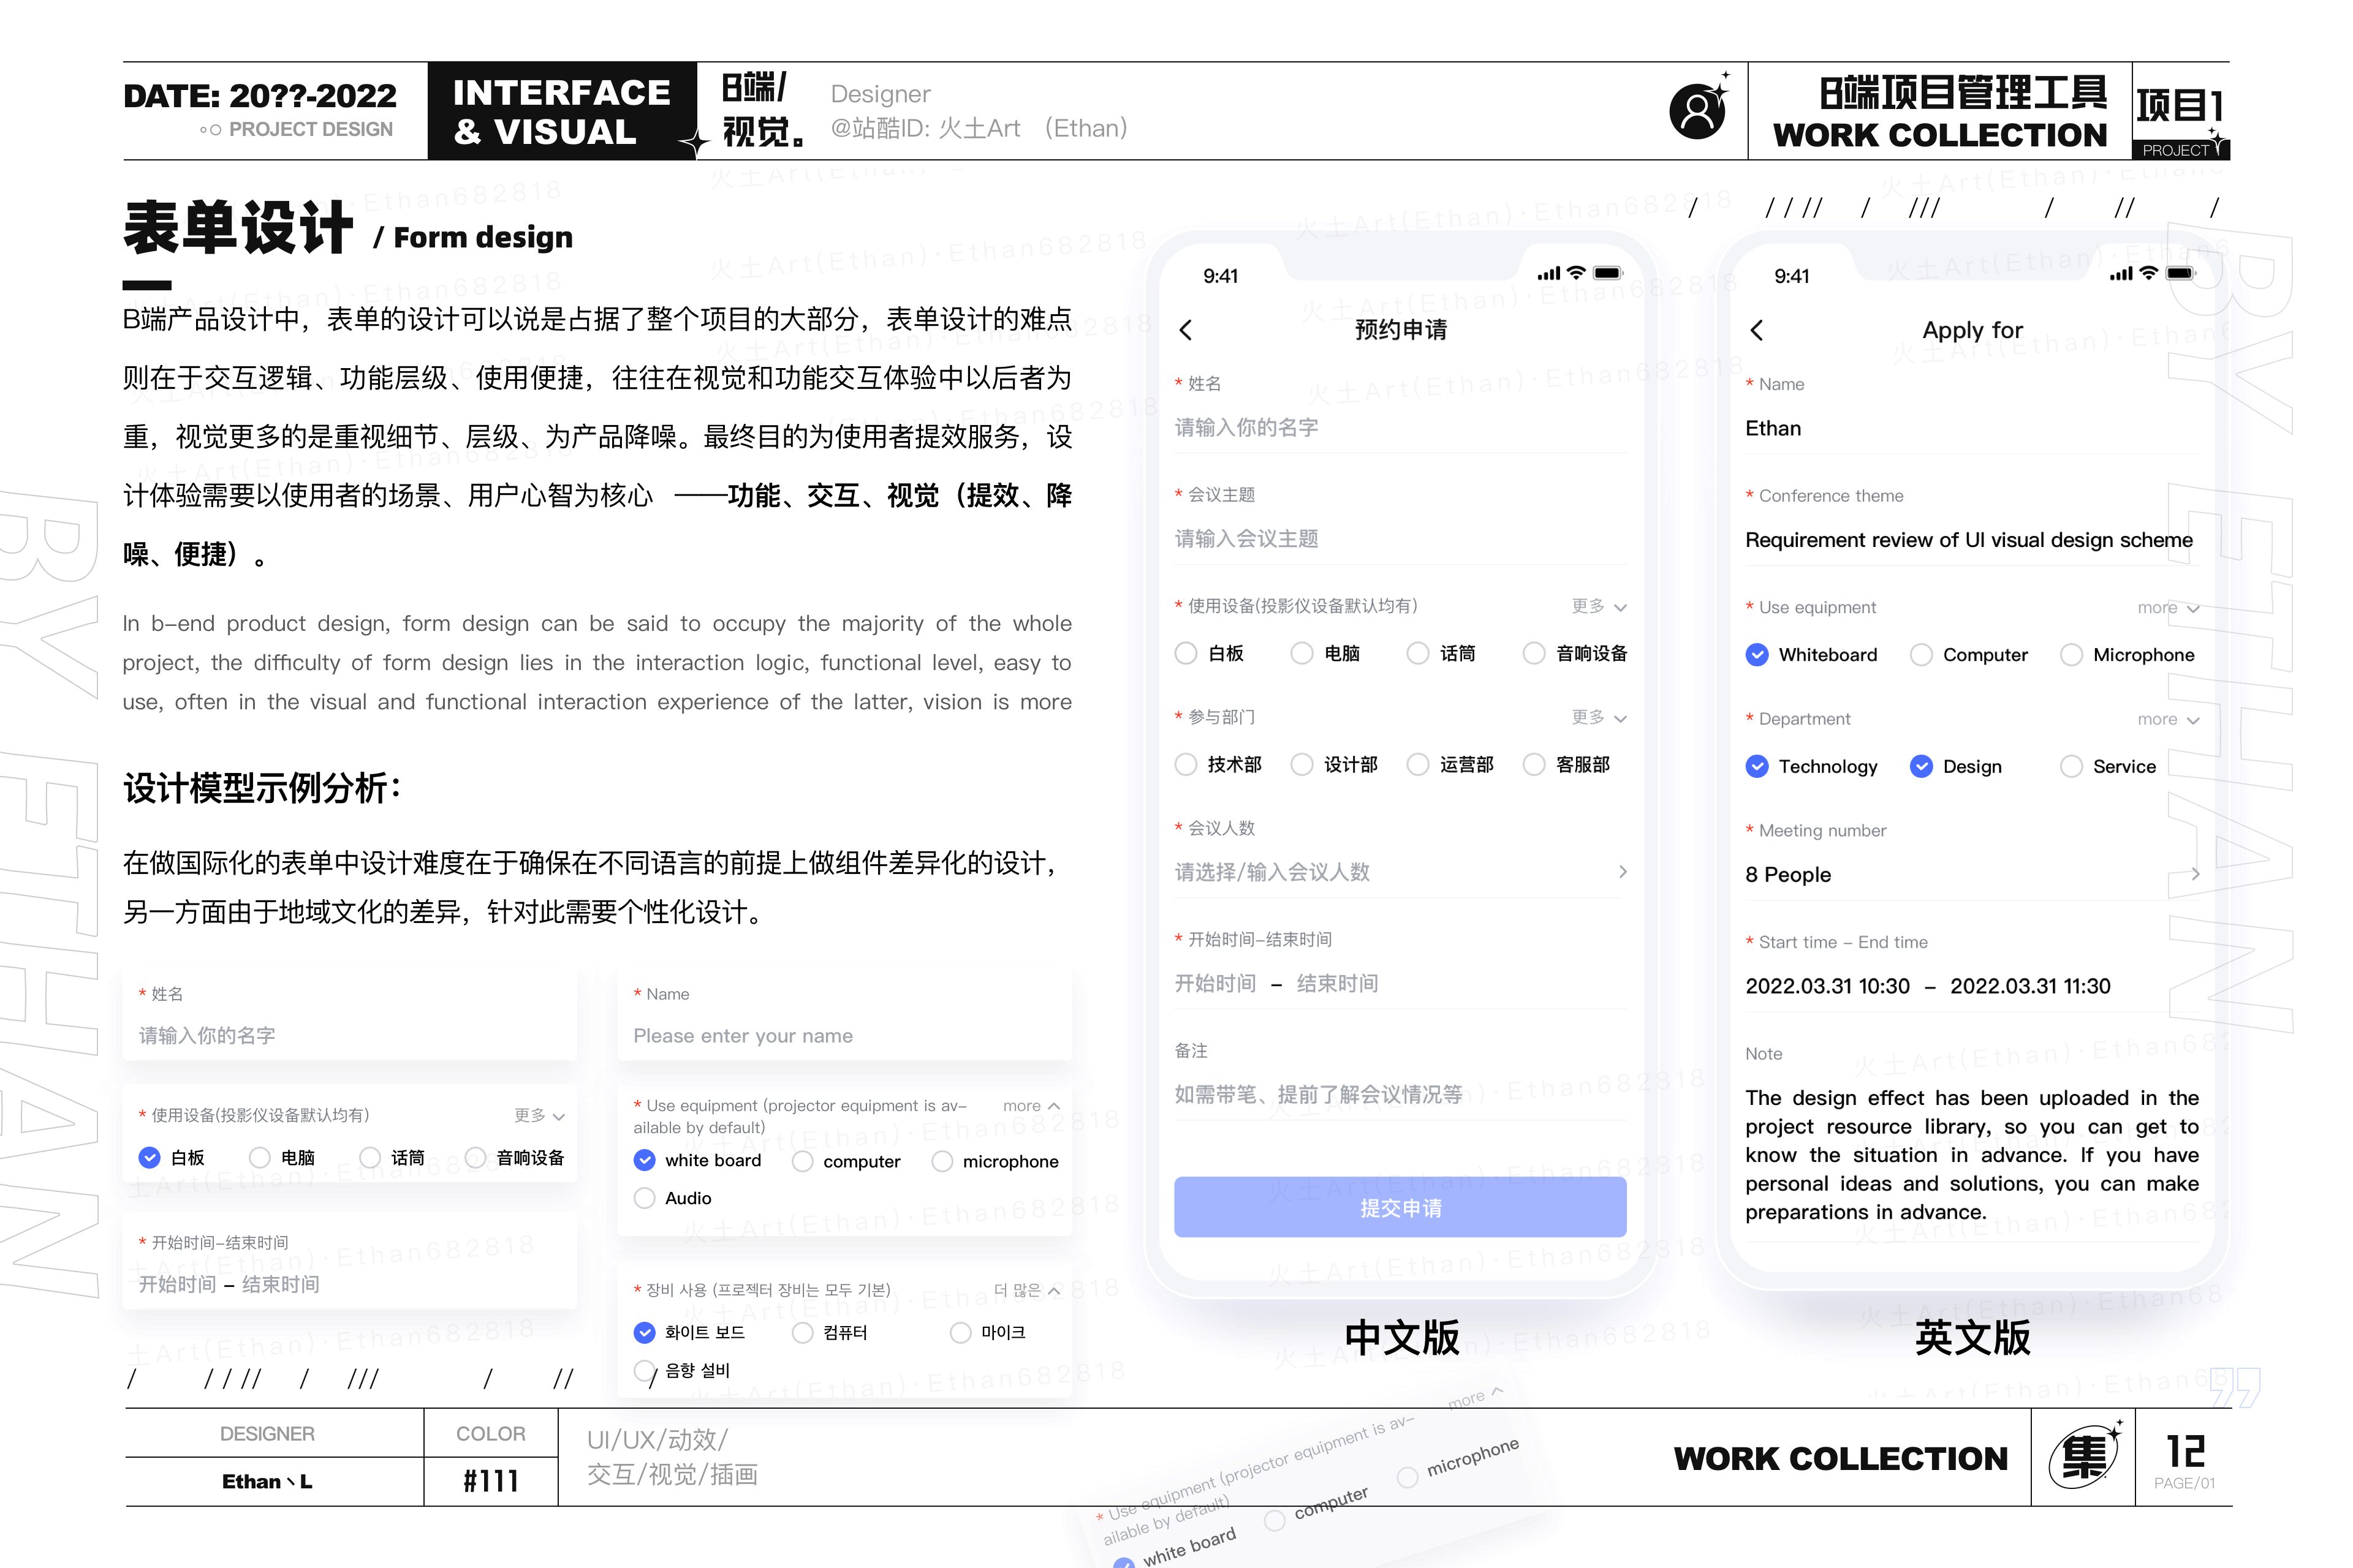
Task: Tap back arrow in Chinese phone form
Action: click(1186, 330)
